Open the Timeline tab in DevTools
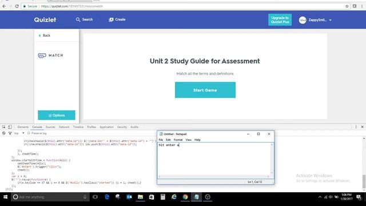Image resolution: width=366 pixels, height=206 pixels. tap(78, 127)
